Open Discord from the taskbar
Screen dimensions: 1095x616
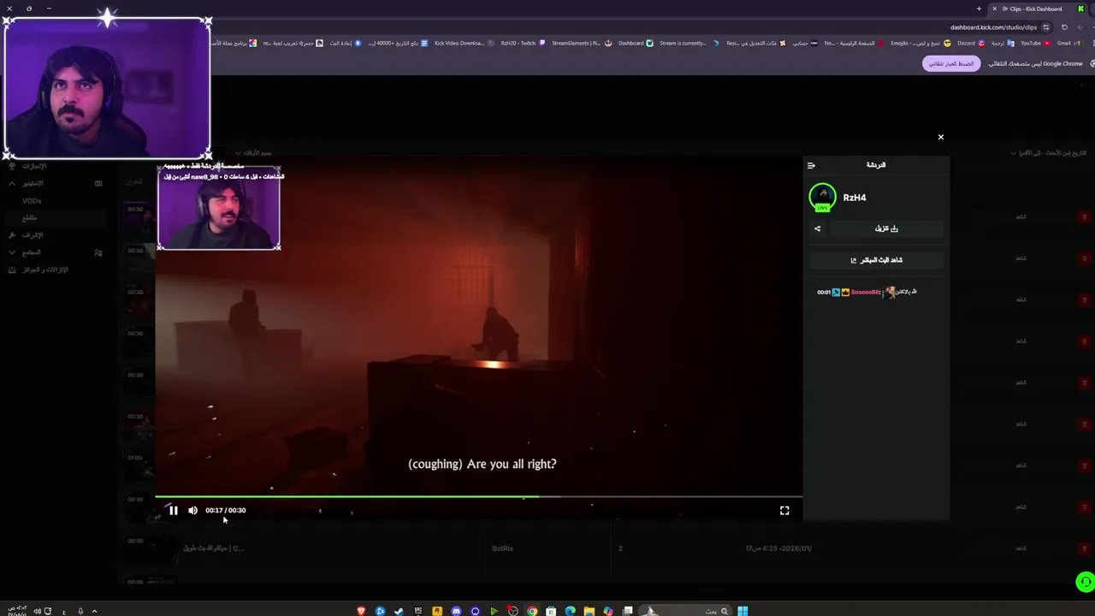[x=456, y=611]
